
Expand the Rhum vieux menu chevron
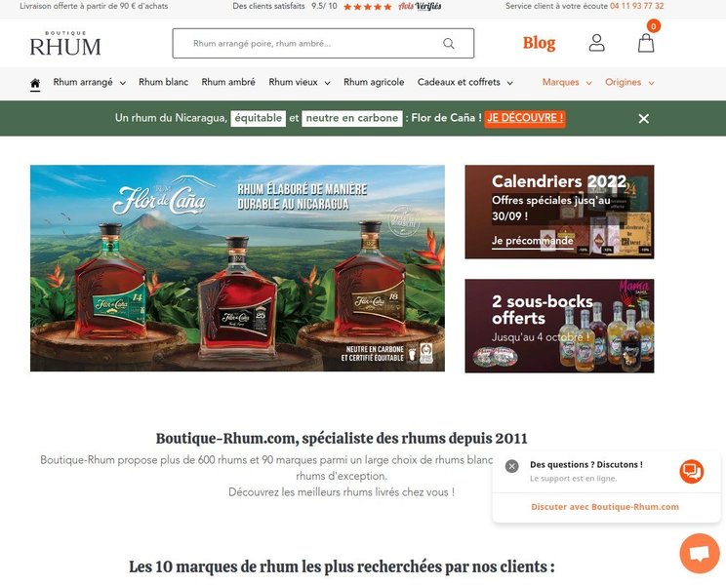pos(327,83)
